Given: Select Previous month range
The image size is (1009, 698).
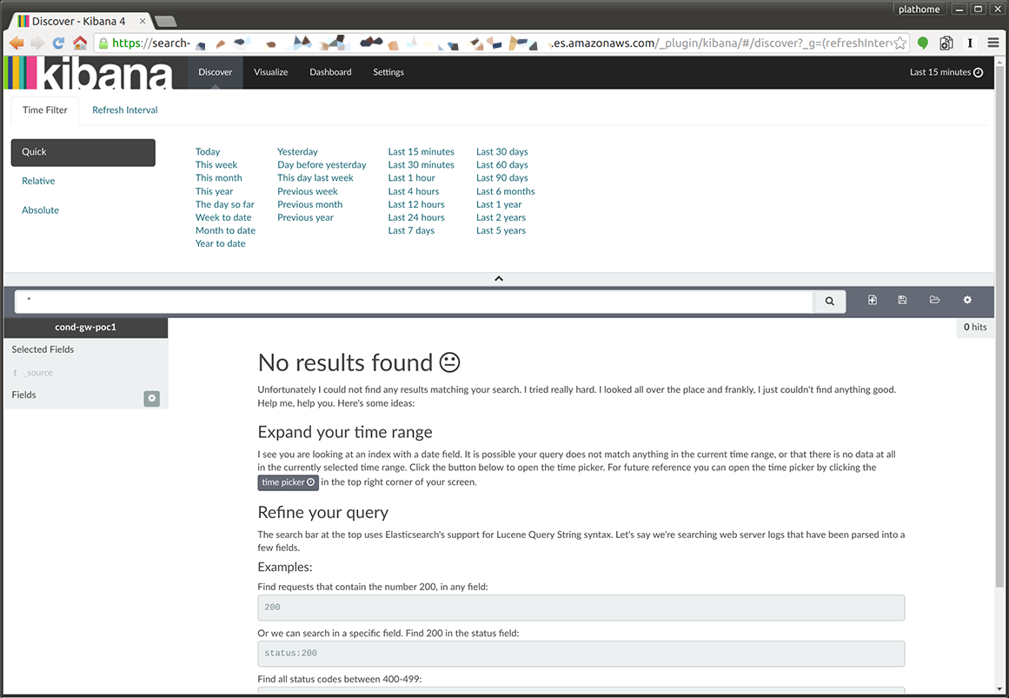Looking at the screenshot, I should (310, 204).
